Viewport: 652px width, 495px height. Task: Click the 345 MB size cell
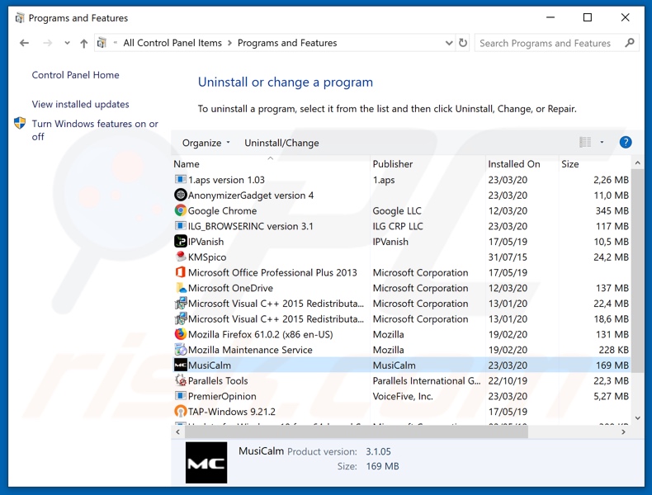tap(612, 210)
